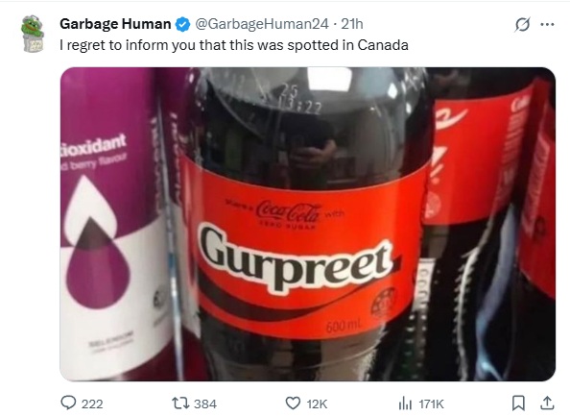Reply to the post via speech bubble icon
The width and height of the screenshot is (570, 416).
click(68, 403)
